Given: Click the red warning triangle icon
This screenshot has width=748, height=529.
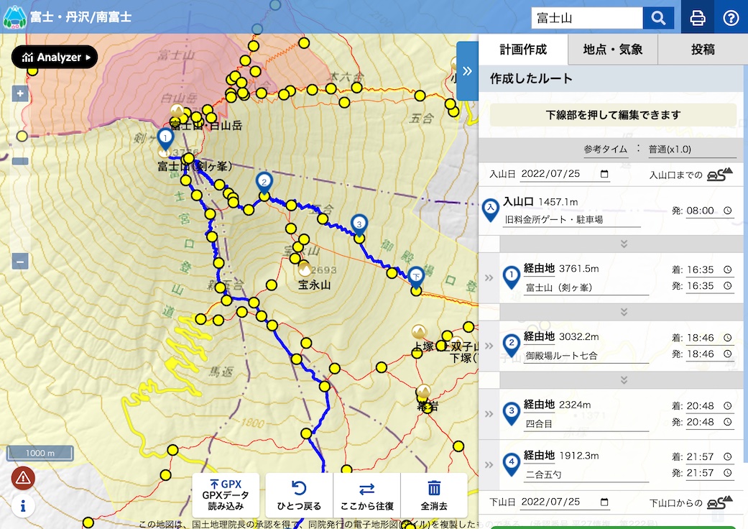Looking at the screenshot, I should pyautogui.click(x=23, y=477).
